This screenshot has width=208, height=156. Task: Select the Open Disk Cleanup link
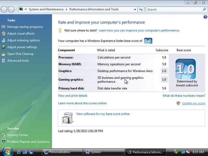20,54
